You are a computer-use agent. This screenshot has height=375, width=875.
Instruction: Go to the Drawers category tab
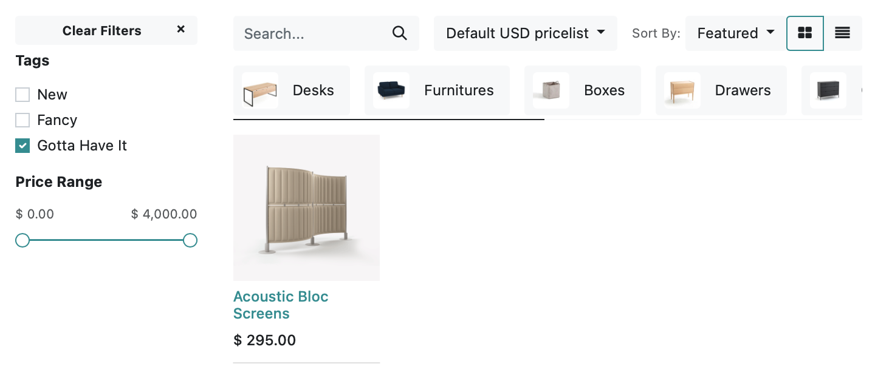tap(721, 90)
